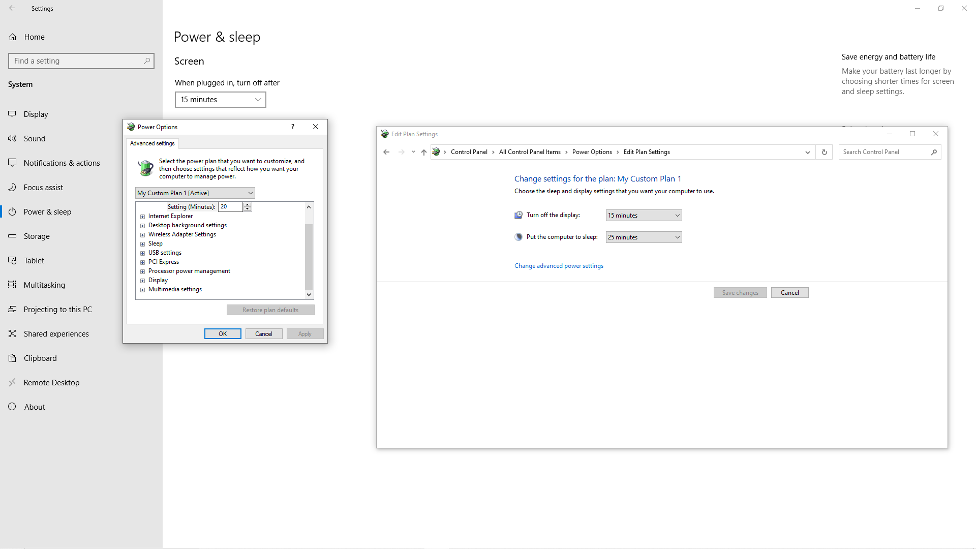The width and height of the screenshot is (976, 549).
Task: Click the advanced settings list scrollbar down arrow
Action: [x=309, y=295]
